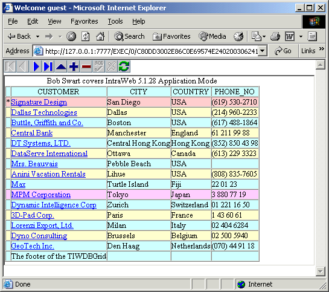The width and height of the screenshot is (329, 292).
Task: Open the Favorites menu
Action: pyautogui.click(x=85, y=21)
